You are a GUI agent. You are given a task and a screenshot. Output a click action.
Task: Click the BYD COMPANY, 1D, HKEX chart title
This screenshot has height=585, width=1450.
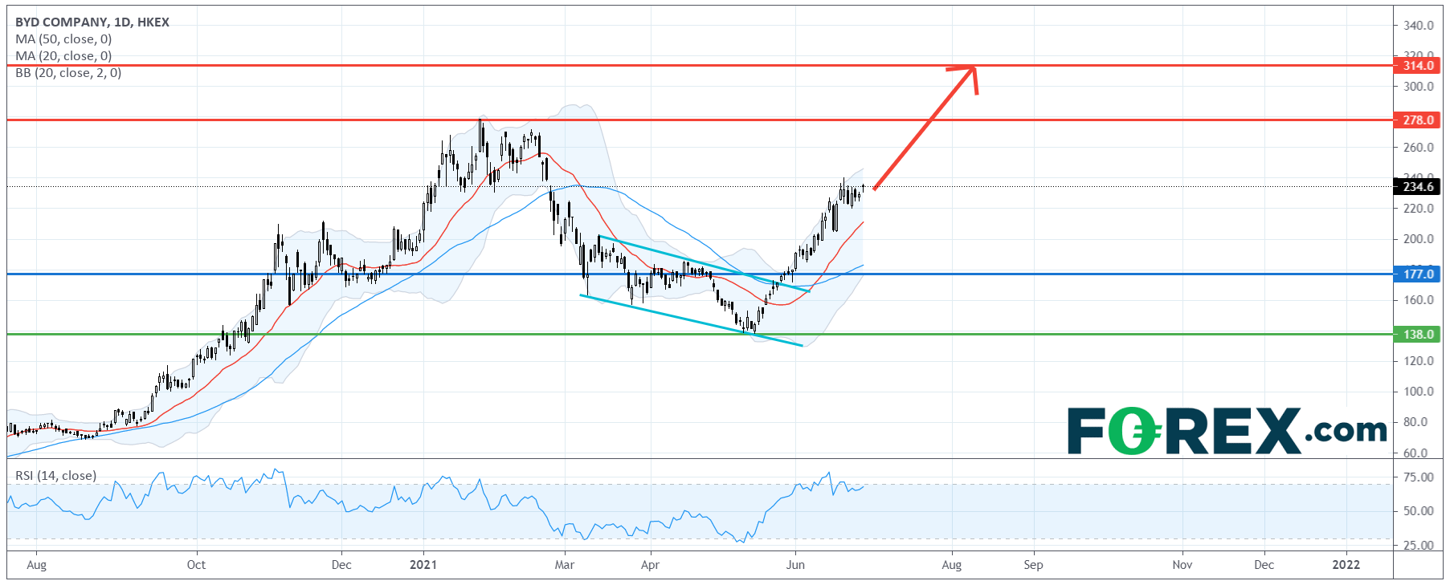click(x=92, y=22)
